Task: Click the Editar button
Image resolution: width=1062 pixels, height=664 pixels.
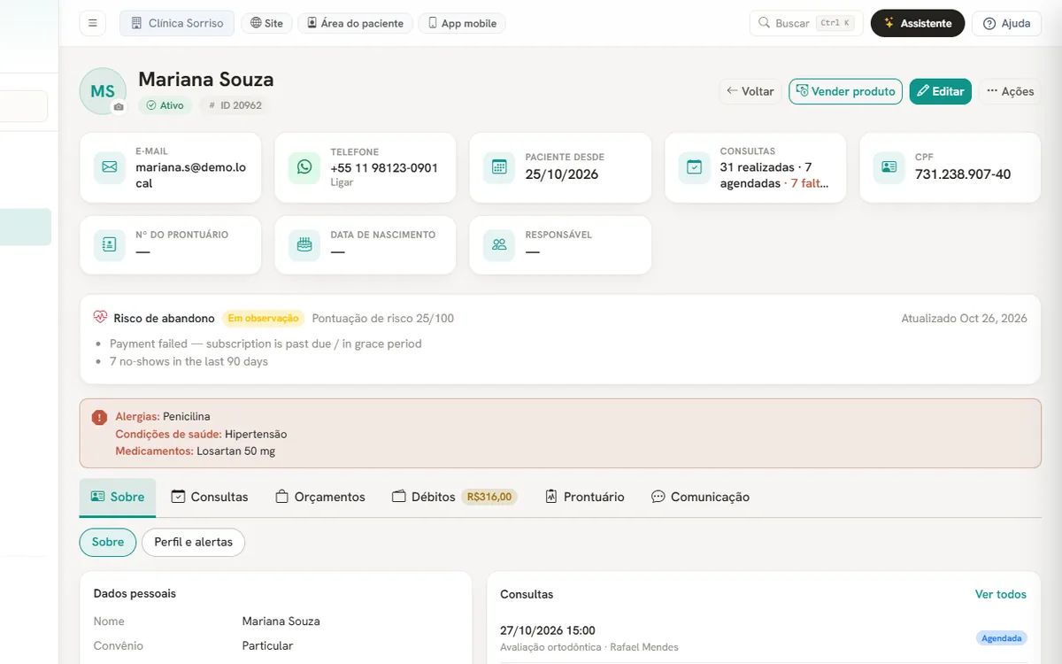Action: [x=941, y=91]
